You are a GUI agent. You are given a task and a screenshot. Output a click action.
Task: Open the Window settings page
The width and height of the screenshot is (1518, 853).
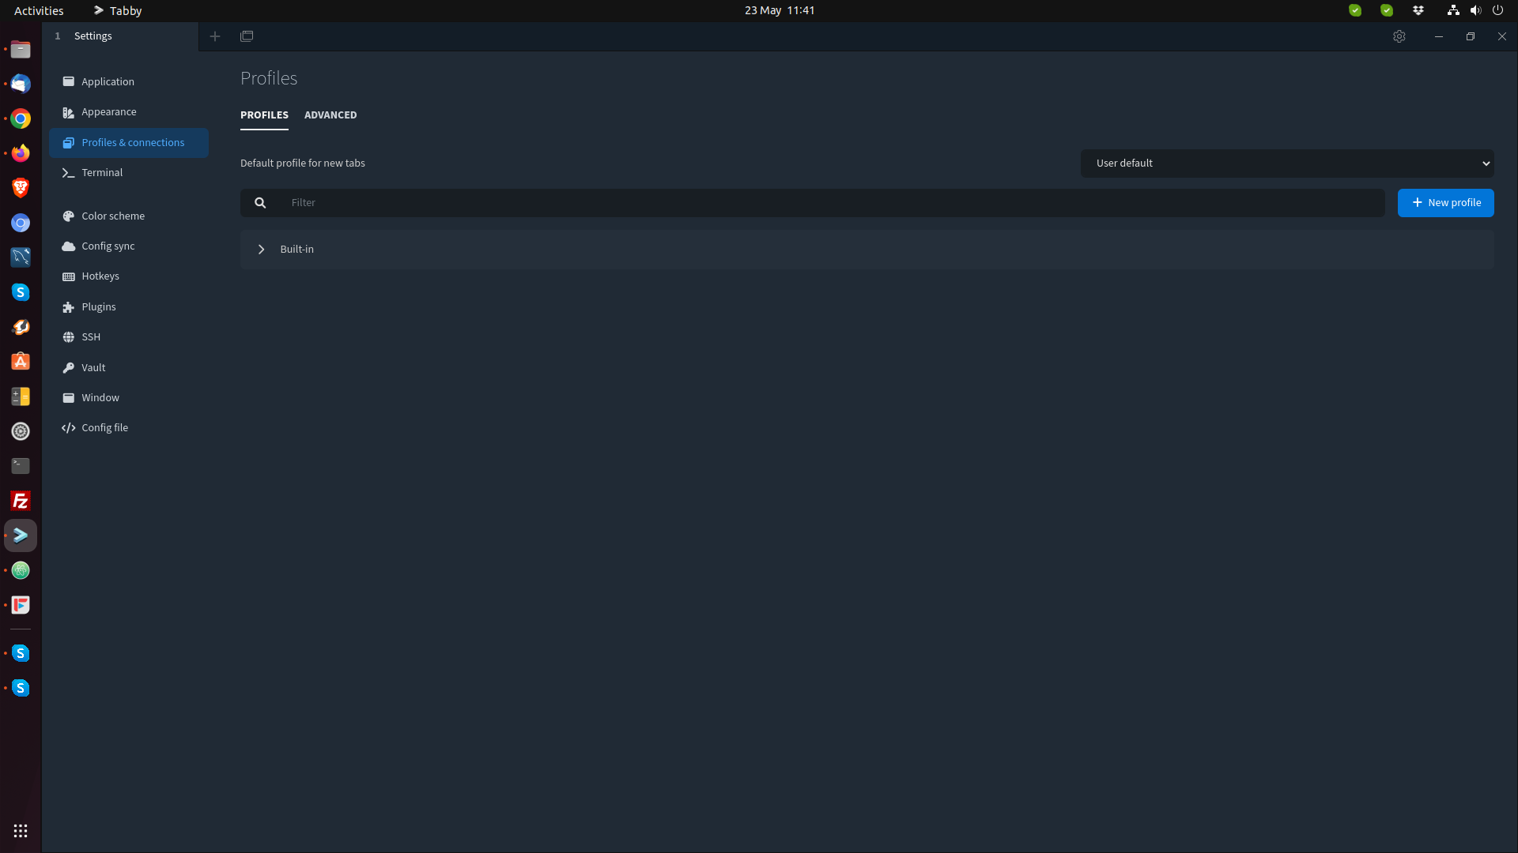click(x=128, y=398)
